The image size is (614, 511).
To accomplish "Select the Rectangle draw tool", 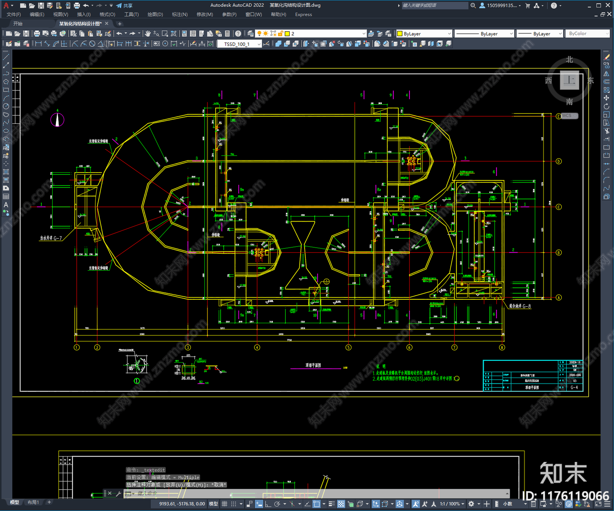I will tap(6, 90).
